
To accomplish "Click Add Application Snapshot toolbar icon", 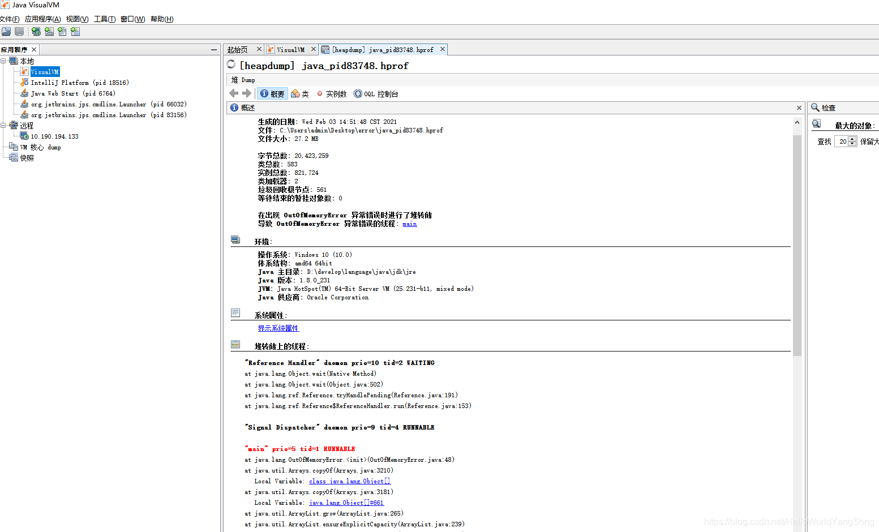I will coord(75,32).
